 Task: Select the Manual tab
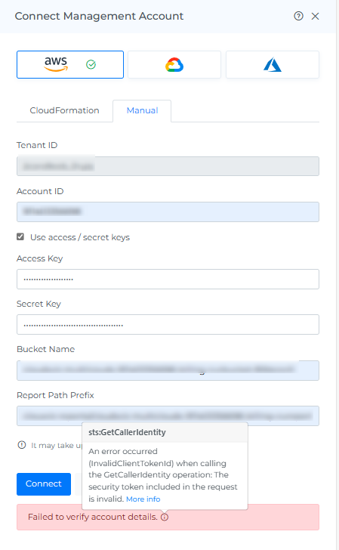142,110
